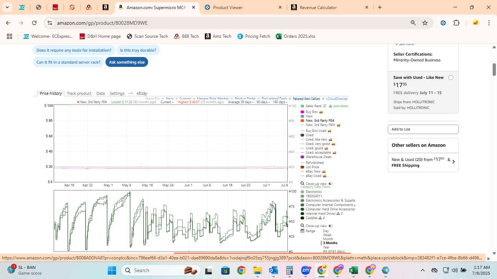
Task: Open Related Best Sellers link
Action: (306, 99)
